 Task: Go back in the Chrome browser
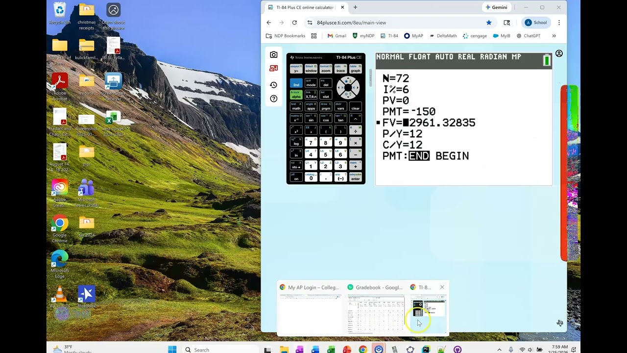pyautogui.click(x=268, y=23)
